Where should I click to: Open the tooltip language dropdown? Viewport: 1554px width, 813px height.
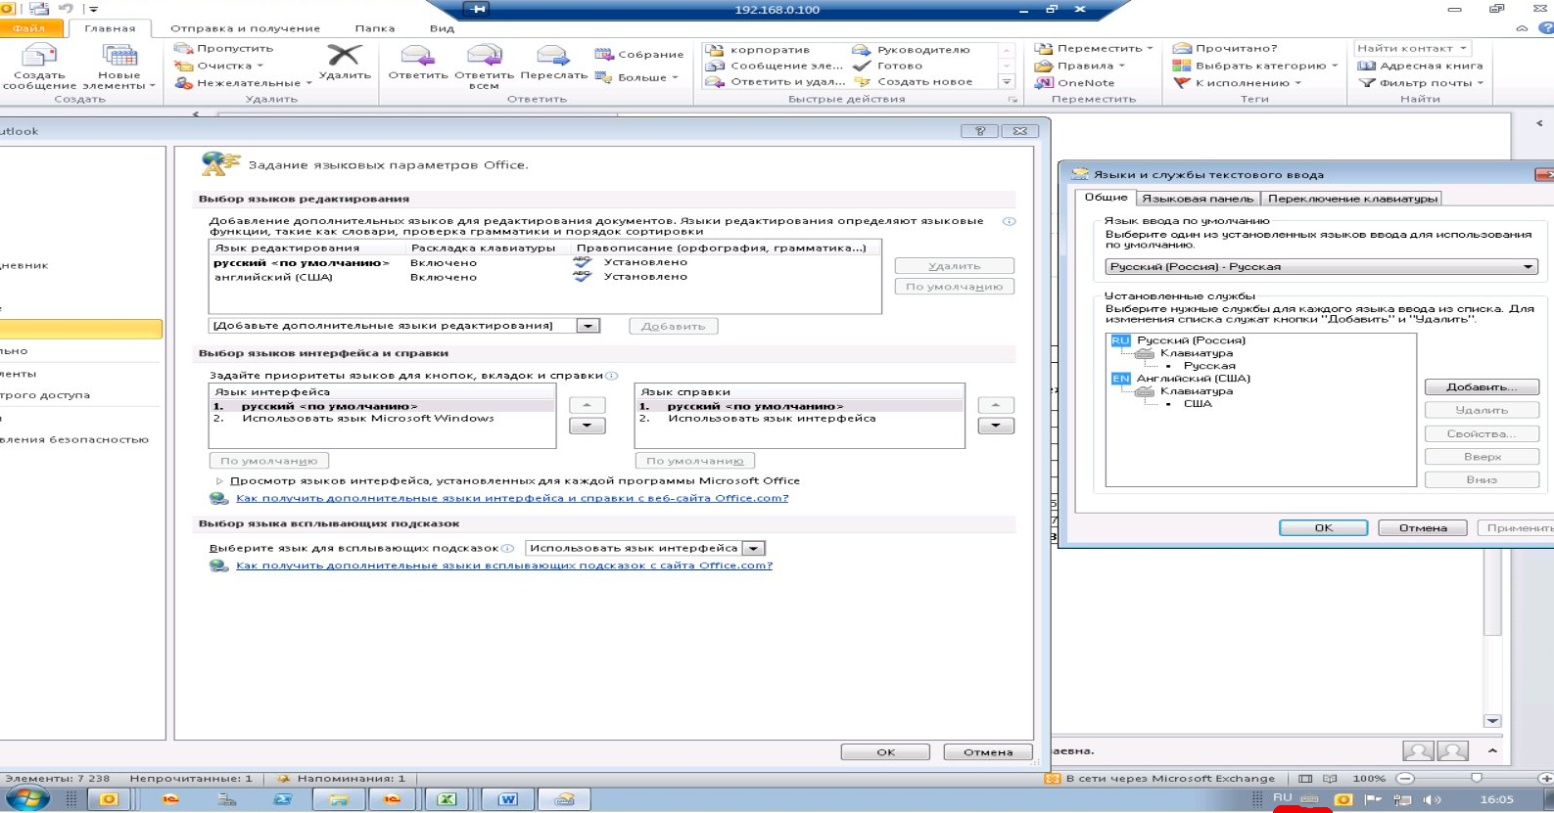click(753, 549)
